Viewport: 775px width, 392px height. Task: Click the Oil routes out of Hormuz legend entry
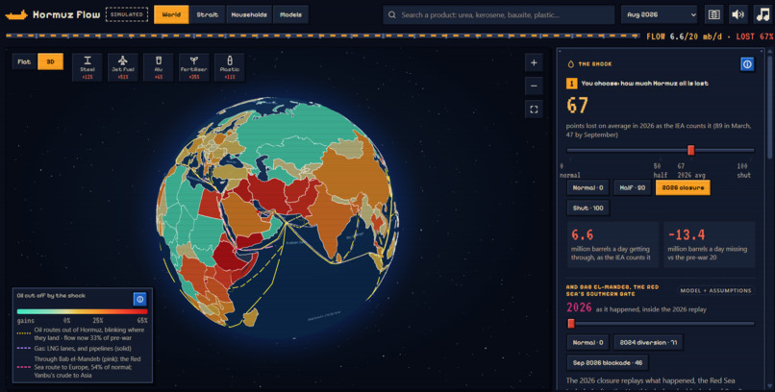point(81,333)
